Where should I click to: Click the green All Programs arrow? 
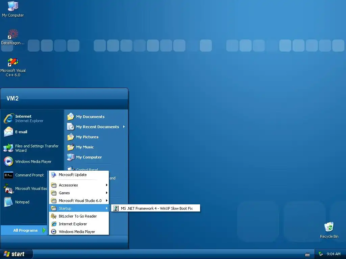click(44, 230)
